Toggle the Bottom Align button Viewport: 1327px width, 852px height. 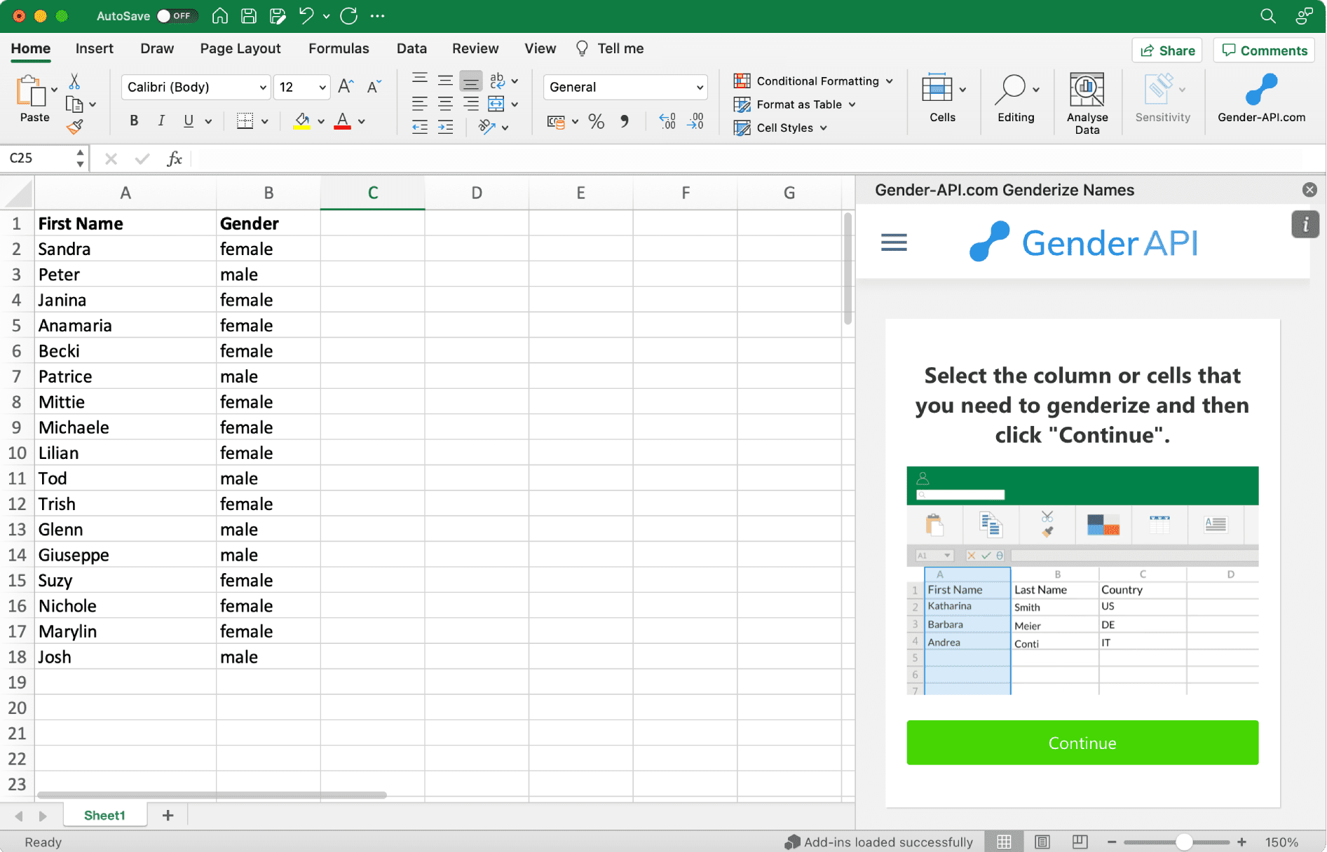tap(471, 81)
